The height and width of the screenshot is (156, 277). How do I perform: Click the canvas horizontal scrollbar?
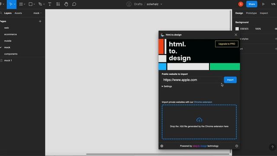158,154
